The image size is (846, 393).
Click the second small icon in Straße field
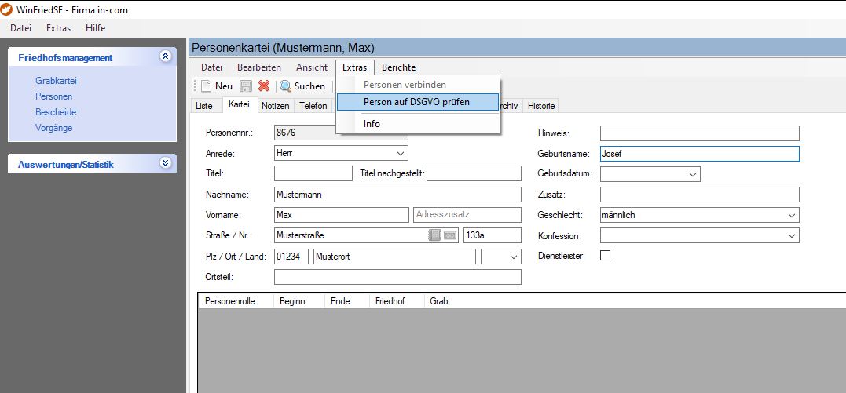(450, 235)
